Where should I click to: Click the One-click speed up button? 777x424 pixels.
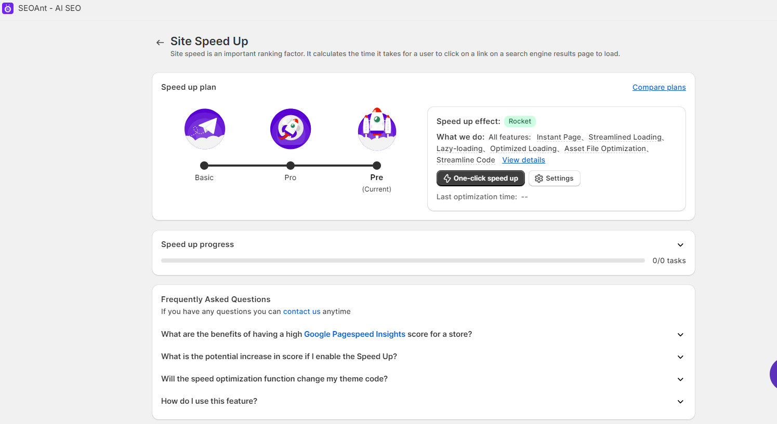(480, 179)
